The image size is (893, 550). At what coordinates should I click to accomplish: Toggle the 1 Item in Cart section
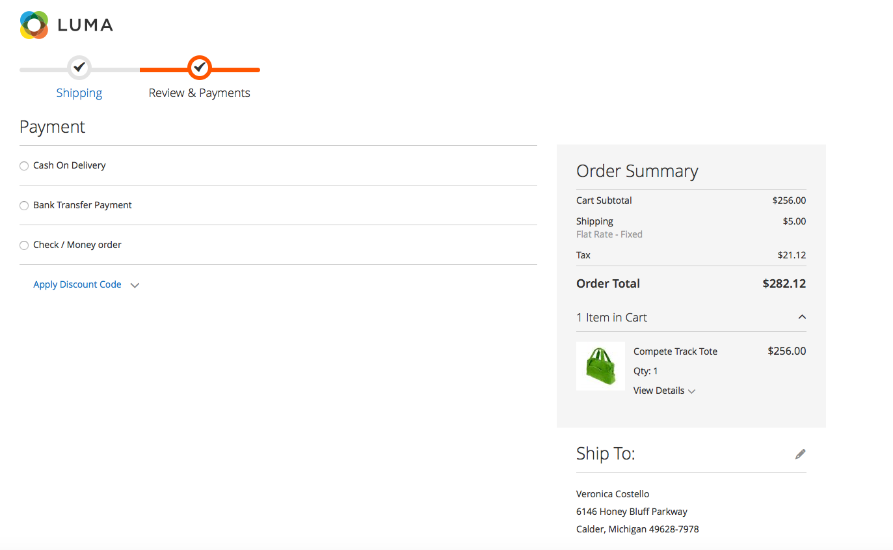pyautogui.click(x=612, y=318)
